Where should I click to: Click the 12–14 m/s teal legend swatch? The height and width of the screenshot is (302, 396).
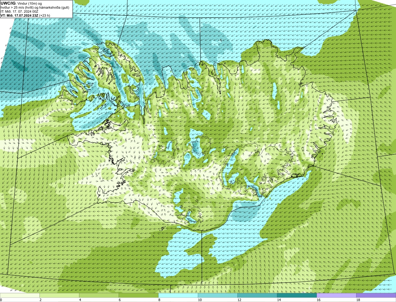pyautogui.click(x=257, y=295)
